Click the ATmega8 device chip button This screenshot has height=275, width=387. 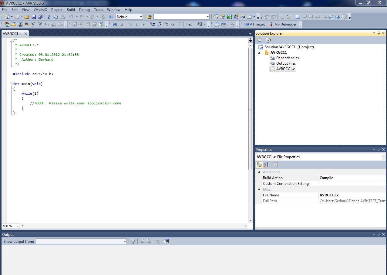click(254, 24)
